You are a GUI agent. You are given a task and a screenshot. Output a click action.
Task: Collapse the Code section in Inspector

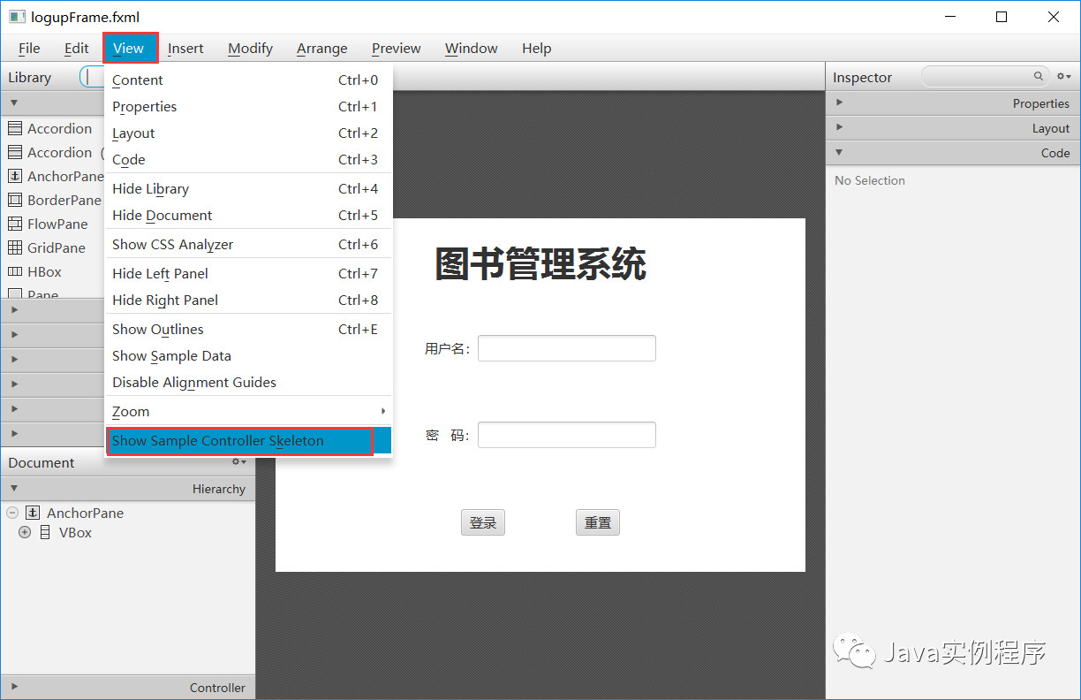tap(840, 152)
